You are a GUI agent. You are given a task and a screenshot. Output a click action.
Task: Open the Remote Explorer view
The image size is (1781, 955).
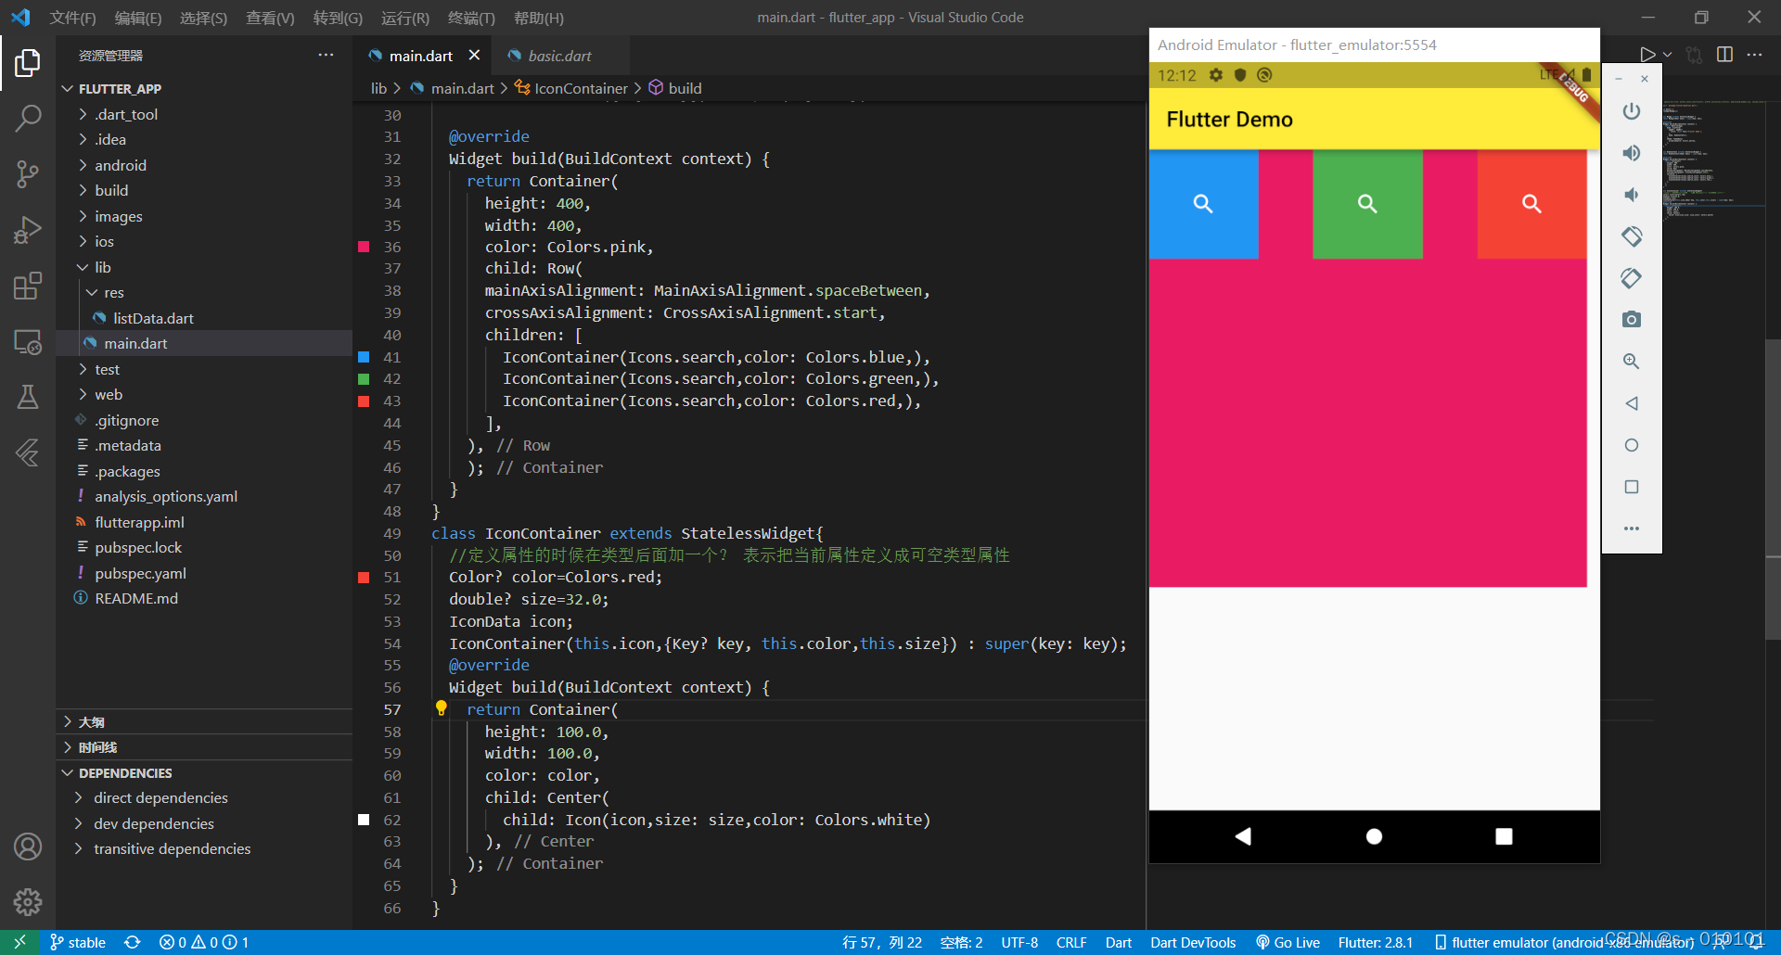click(28, 342)
